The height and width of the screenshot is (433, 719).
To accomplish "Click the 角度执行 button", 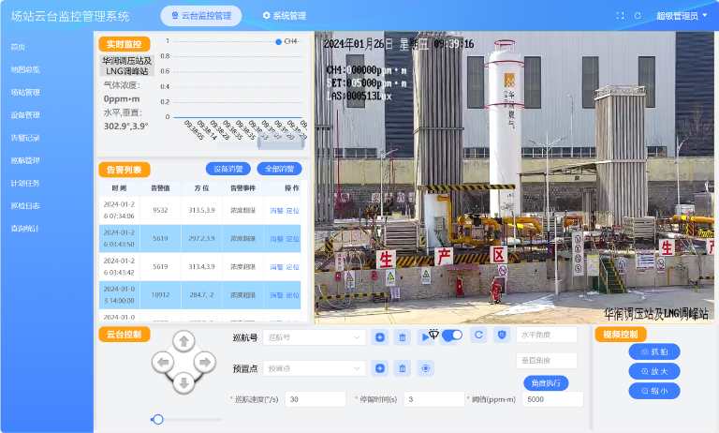I will pyautogui.click(x=545, y=382).
